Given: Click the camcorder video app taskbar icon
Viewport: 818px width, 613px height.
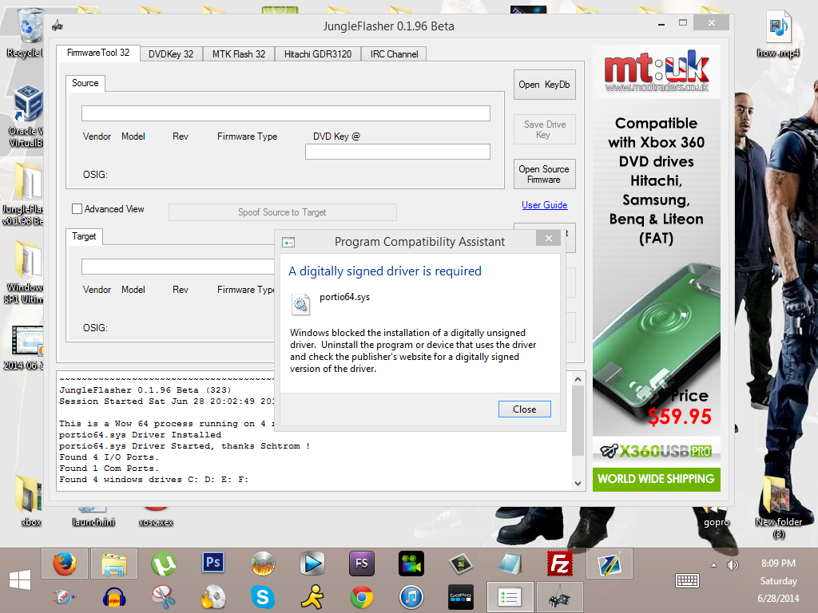Looking at the screenshot, I should (411, 564).
